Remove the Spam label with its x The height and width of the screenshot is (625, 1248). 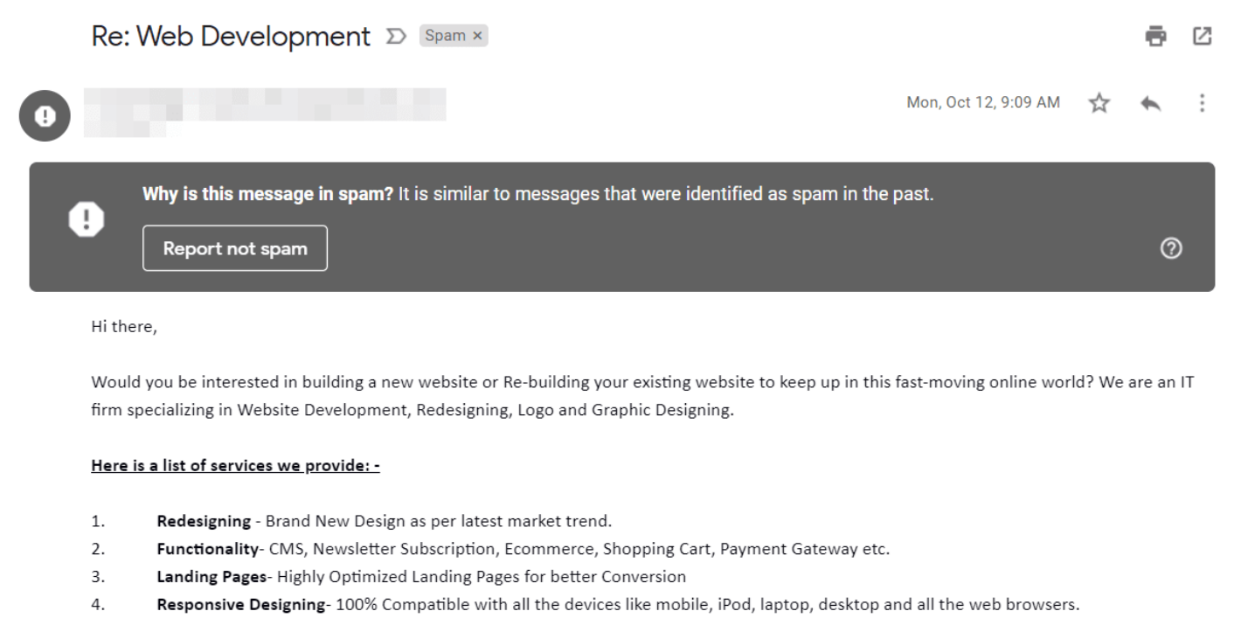[x=477, y=37]
